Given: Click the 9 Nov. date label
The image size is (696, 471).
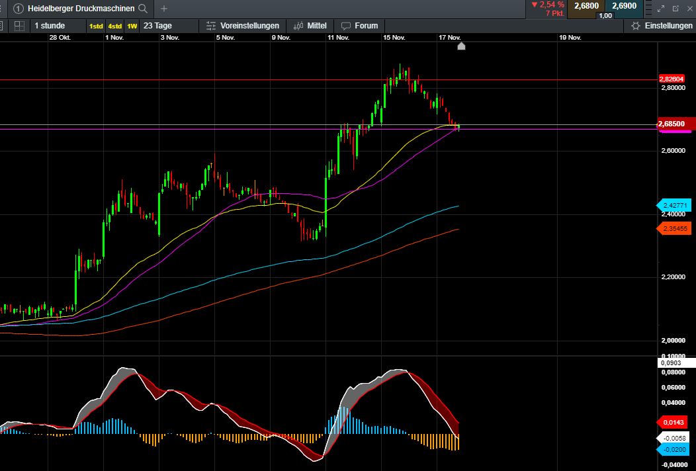Looking at the screenshot, I should [281, 38].
